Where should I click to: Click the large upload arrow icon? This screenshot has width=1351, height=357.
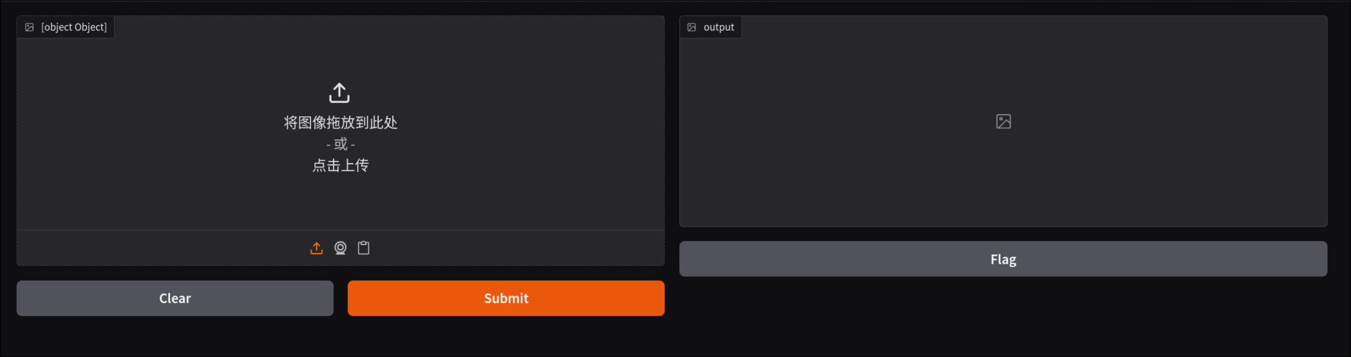(340, 93)
